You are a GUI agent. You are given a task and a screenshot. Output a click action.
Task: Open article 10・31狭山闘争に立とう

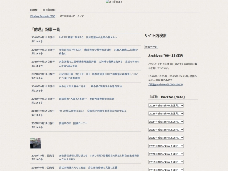point(92,111)
